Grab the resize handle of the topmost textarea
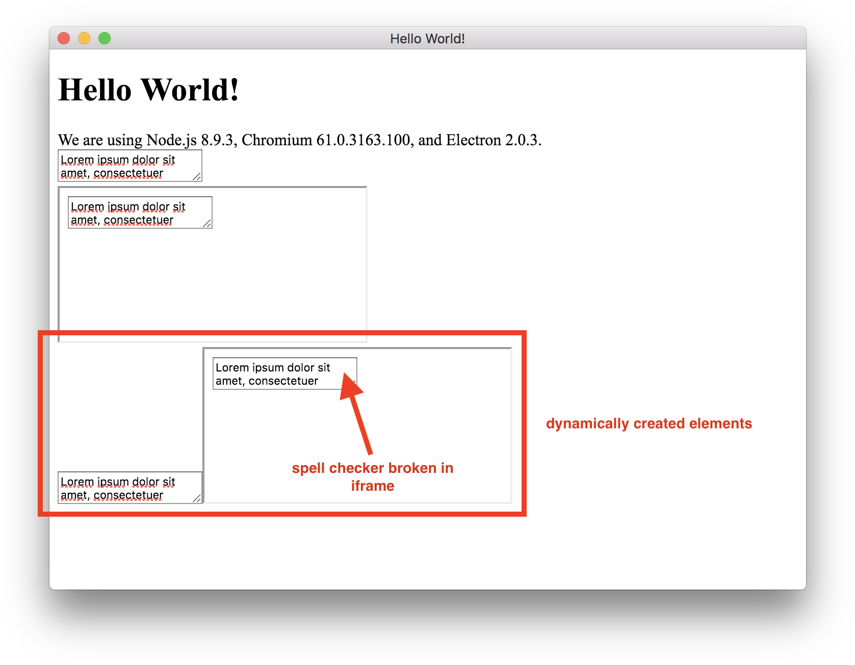The width and height of the screenshot is (855, 665). coord(197,176)
